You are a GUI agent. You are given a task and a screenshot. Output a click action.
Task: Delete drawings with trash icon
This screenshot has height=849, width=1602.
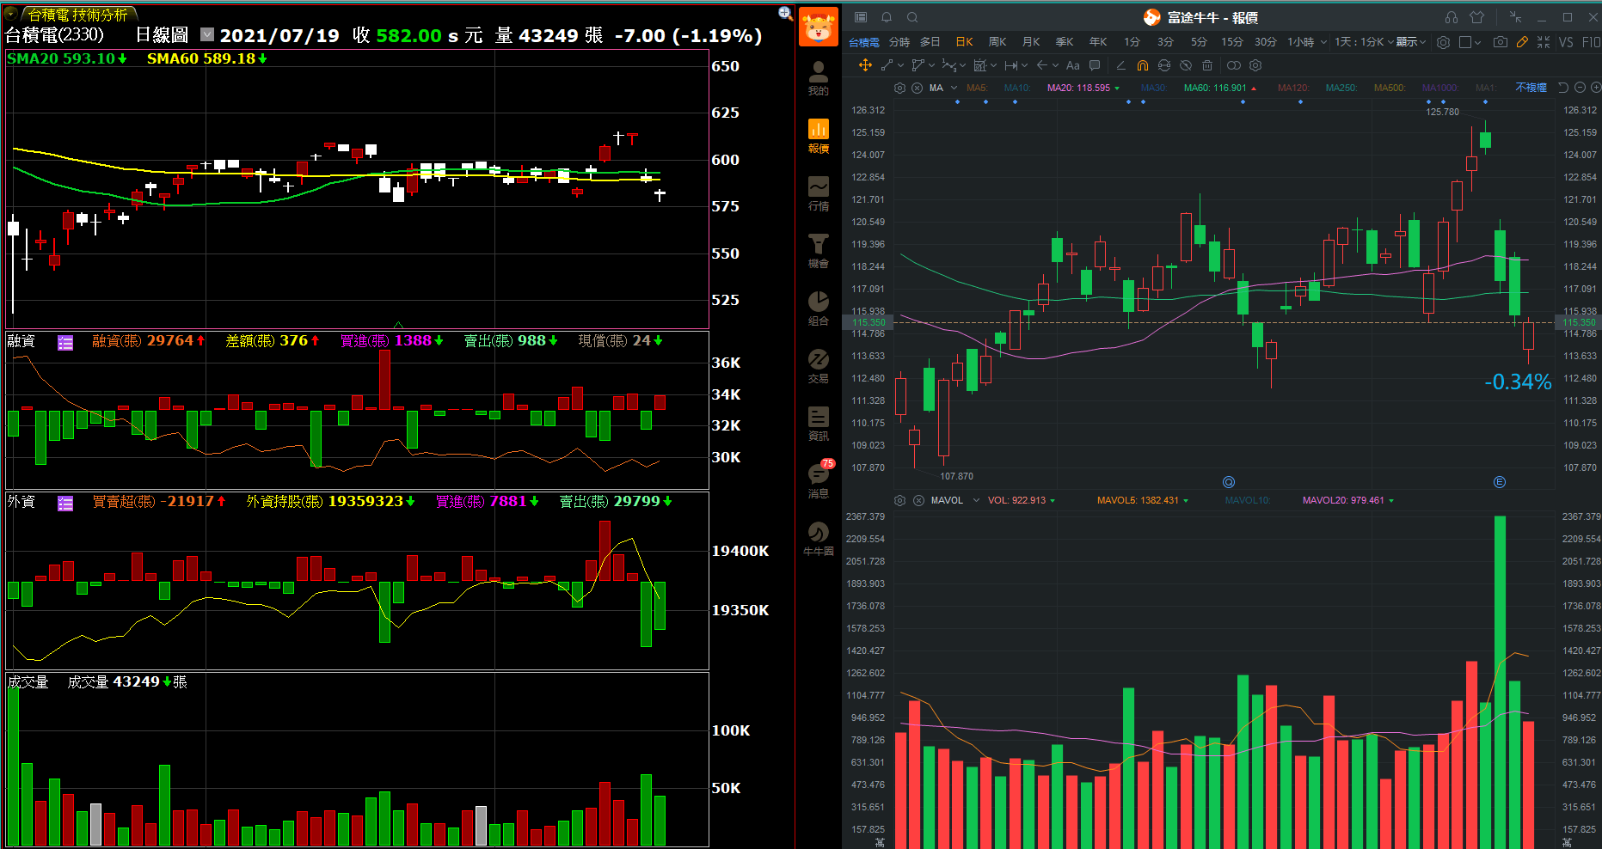(x=1207, y=65)
